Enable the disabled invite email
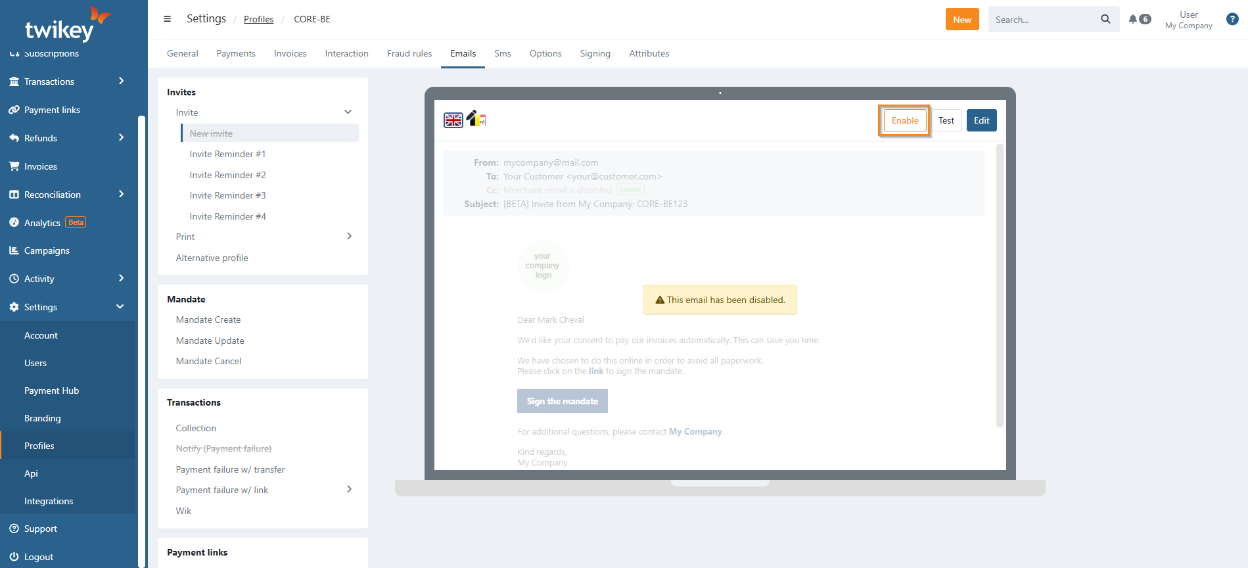 [x=904, y=120]
